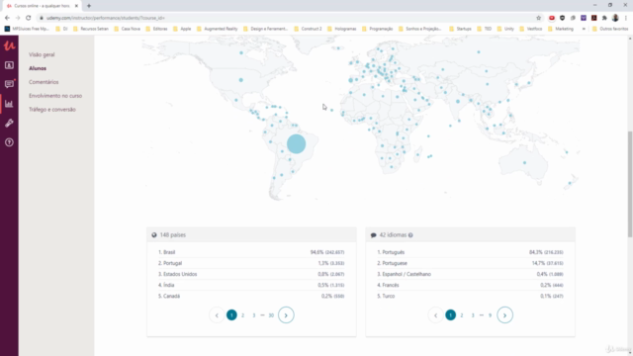Expand hidden bookmarks overflow chevron

tap(584, 29)
